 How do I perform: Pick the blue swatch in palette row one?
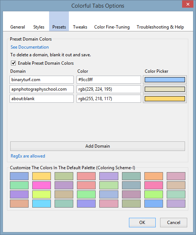point(19,176)
